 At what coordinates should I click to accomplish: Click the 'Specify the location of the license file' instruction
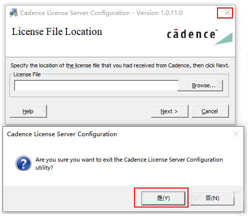(120, 65)
